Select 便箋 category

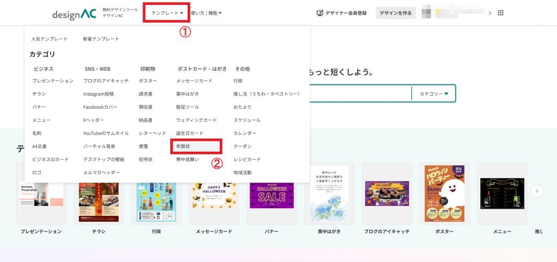[144, 146]
